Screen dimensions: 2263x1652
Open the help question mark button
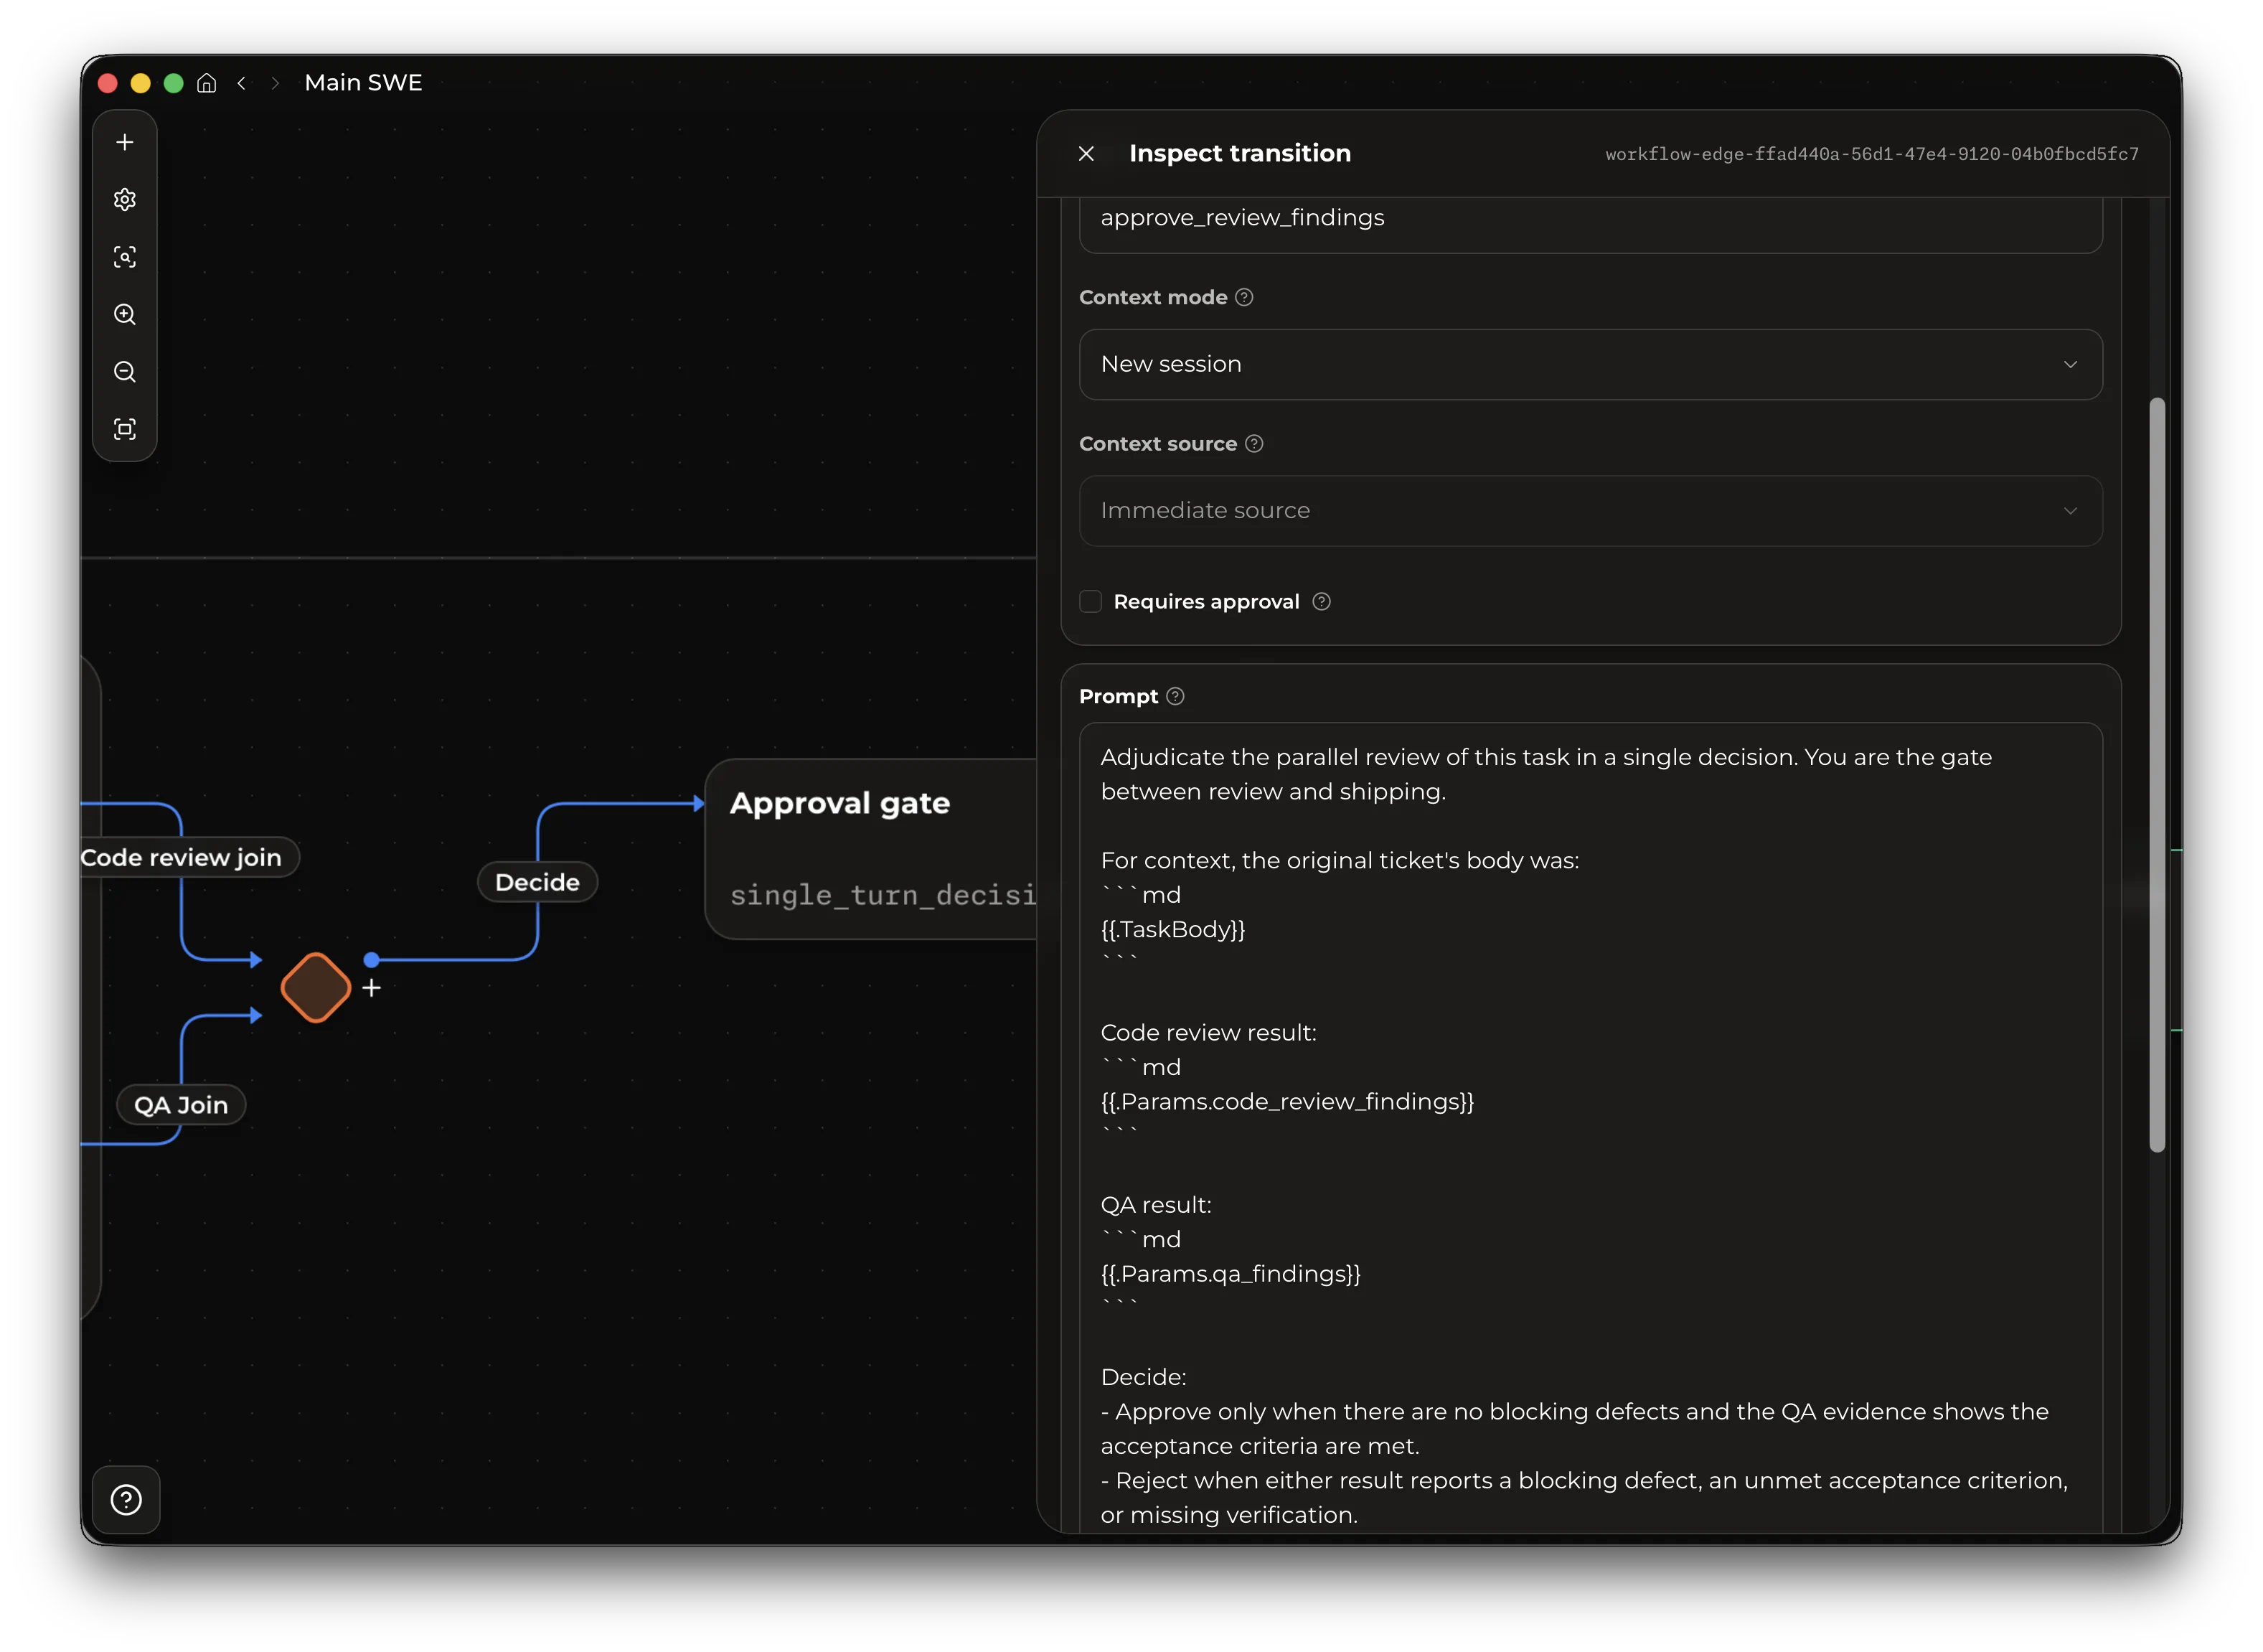coord(126,1499)
